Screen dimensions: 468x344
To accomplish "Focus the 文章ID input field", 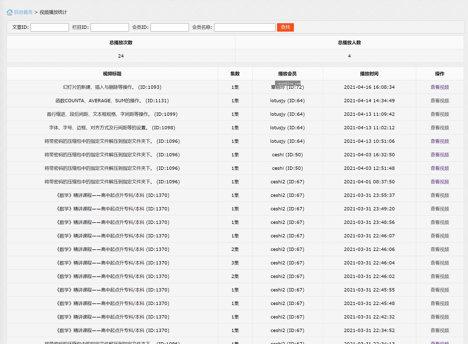I will tap(50, 27).
